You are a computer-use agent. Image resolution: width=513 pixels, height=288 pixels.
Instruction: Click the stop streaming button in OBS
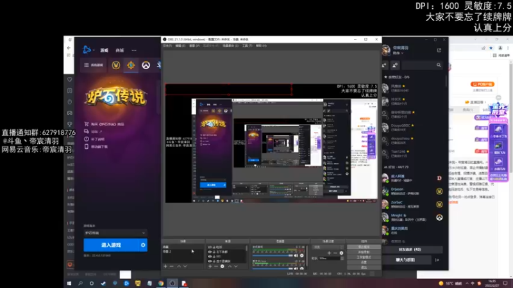click(364, 247)
